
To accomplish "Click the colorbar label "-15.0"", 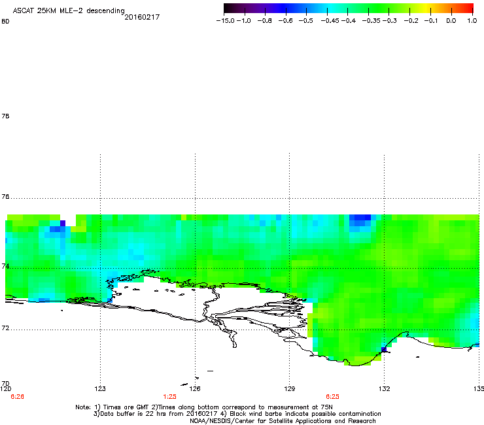I will pos(226,21).
